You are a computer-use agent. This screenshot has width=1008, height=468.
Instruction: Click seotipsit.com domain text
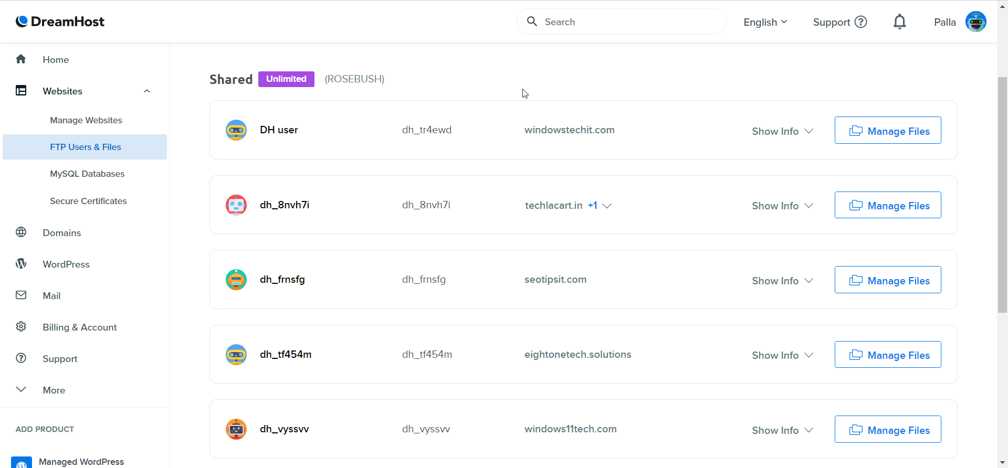coord(555,280)
